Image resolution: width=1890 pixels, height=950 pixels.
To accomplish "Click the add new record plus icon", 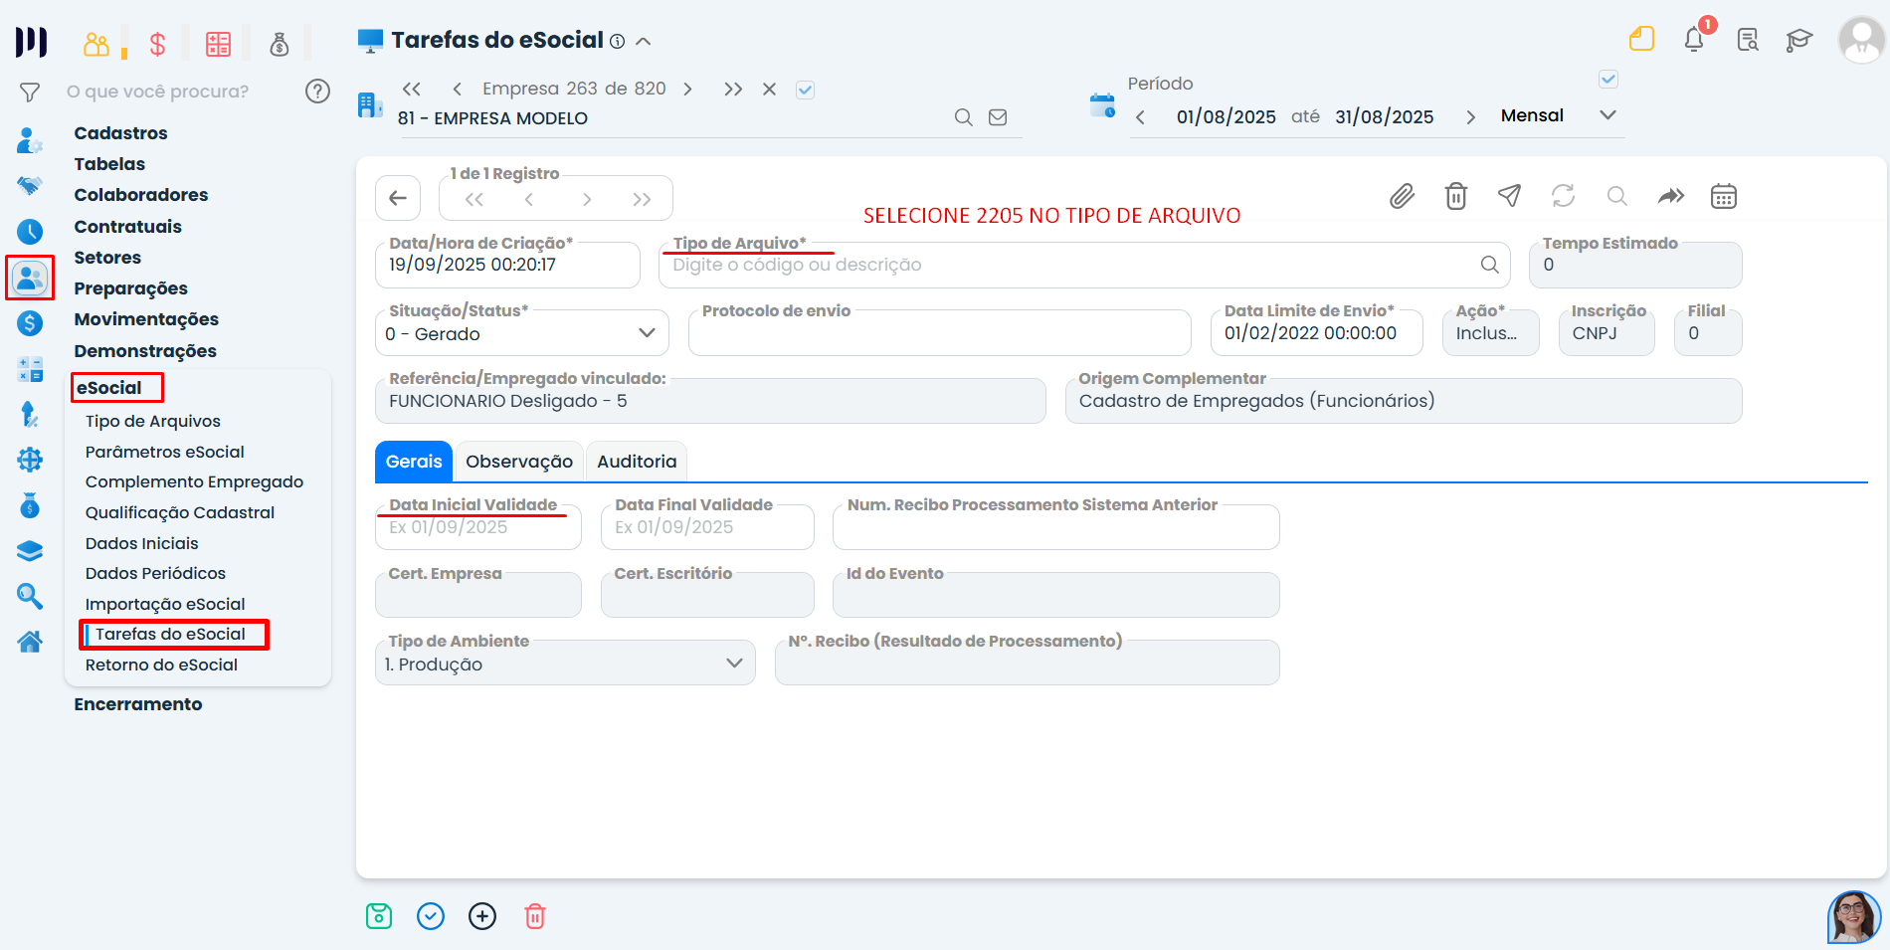I will [482, 916].
